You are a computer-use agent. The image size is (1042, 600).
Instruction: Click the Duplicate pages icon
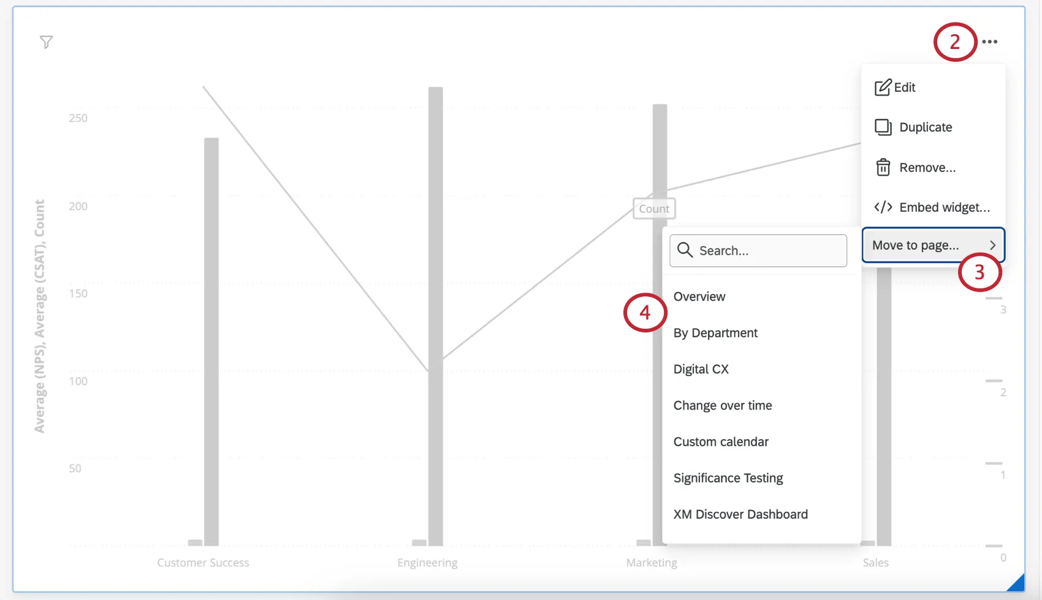tap(883, 127)
